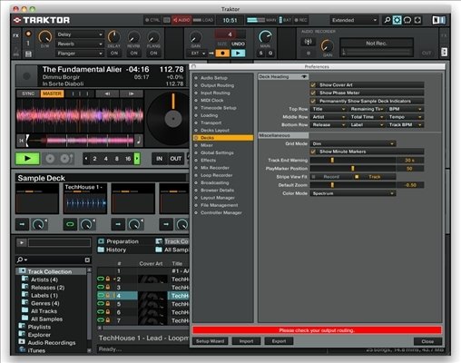Click the tempo bend down arrow button
This screenshot has width=461, height=363.
[x=107, y=93]
